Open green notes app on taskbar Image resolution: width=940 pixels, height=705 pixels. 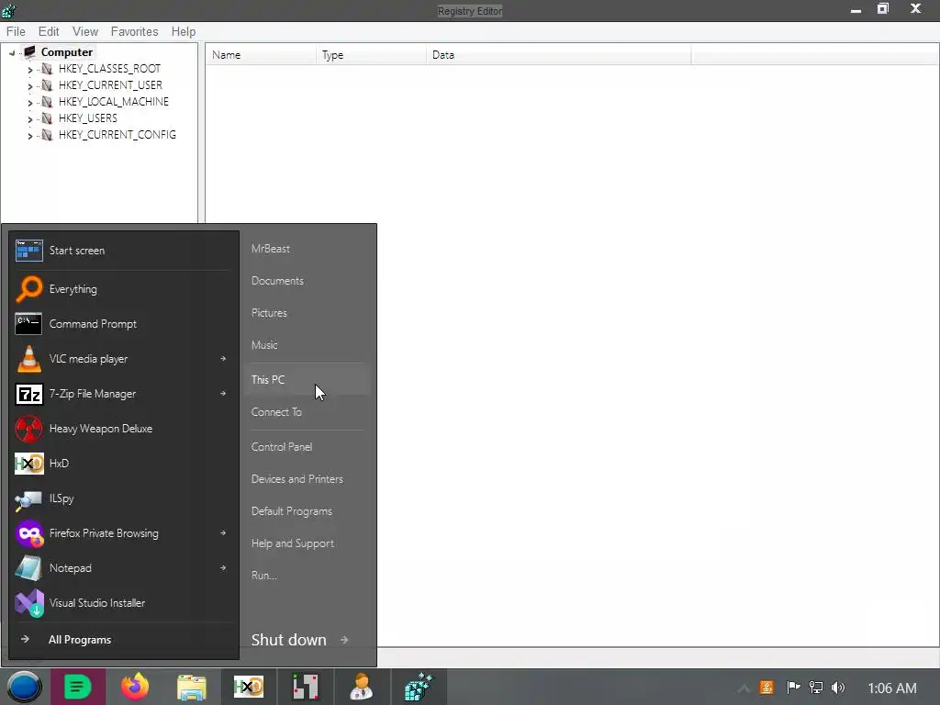point(78,687)
